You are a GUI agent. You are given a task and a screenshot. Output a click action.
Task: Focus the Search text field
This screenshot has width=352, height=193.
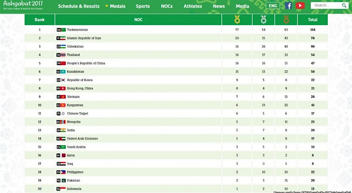coord(326,6)
